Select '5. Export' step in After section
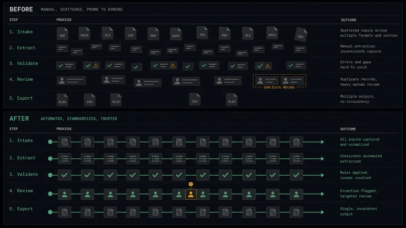 pos(21,209)
